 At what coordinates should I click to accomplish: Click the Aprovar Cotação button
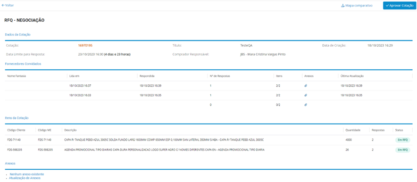400,5
